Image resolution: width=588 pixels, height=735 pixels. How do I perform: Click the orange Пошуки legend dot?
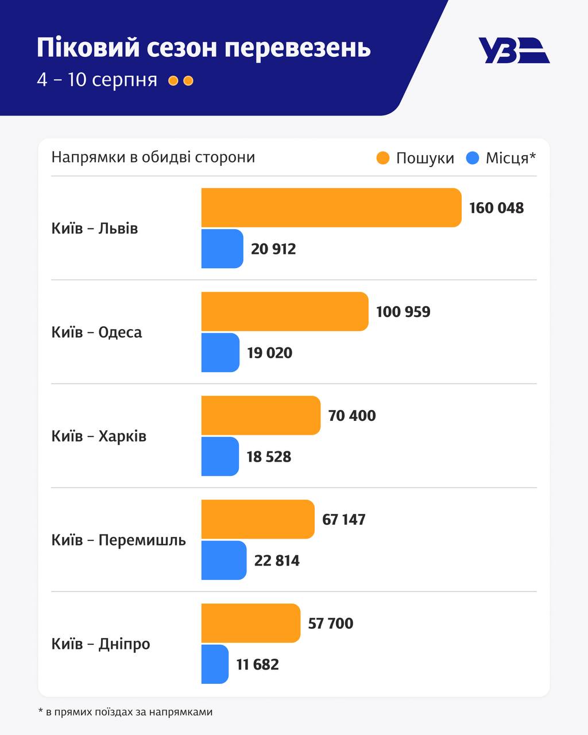383,158
